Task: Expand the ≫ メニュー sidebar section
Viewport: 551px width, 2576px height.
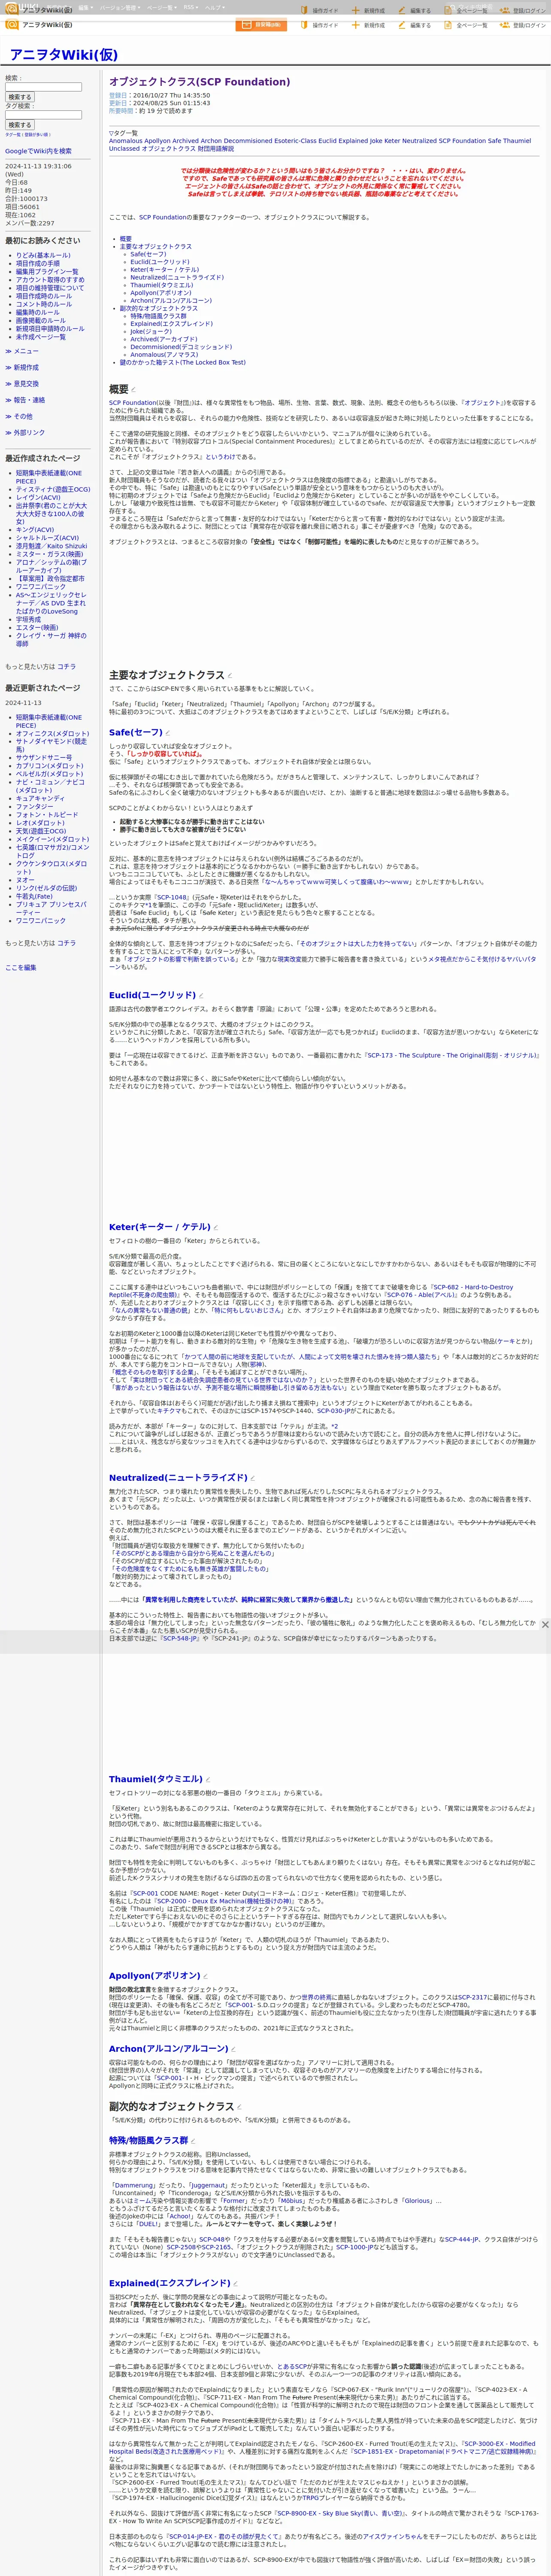Action: (22, 351)
